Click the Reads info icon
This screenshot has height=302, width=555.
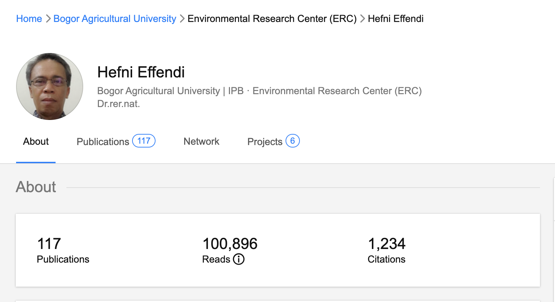(239, 259)
